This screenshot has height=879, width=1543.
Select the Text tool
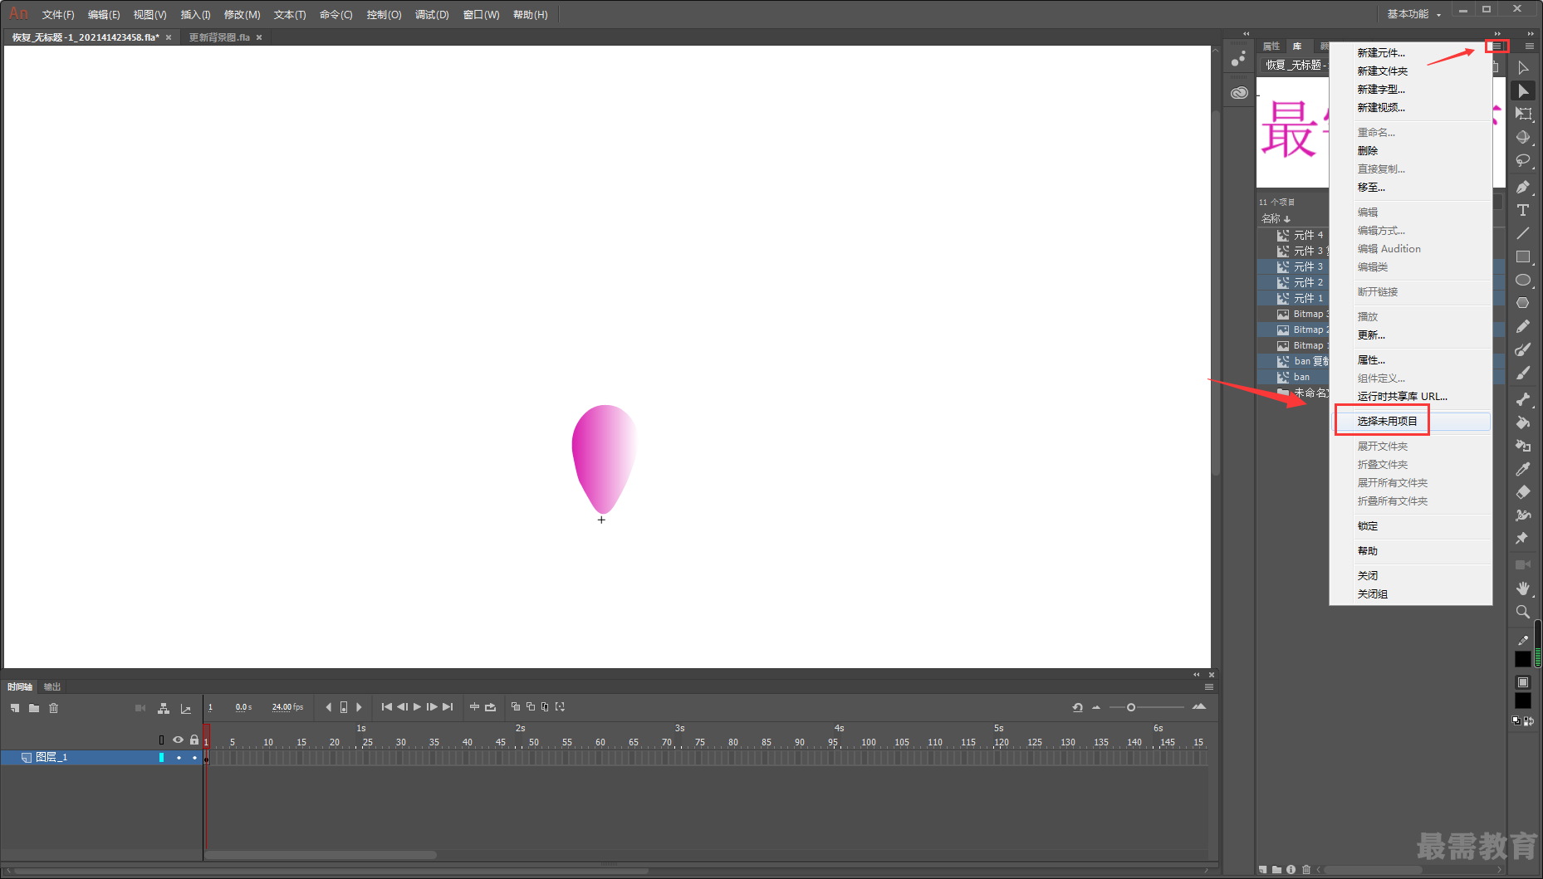click(1523, 210)
